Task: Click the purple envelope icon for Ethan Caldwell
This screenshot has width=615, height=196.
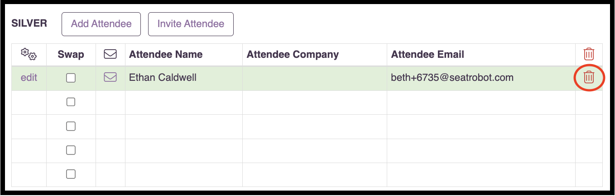Action: tap(110, 78)
